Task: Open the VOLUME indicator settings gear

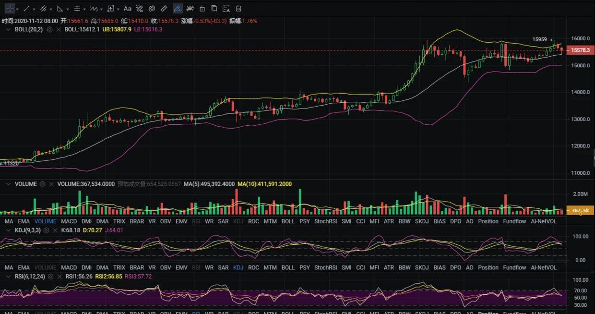Action: coord(43,184)
